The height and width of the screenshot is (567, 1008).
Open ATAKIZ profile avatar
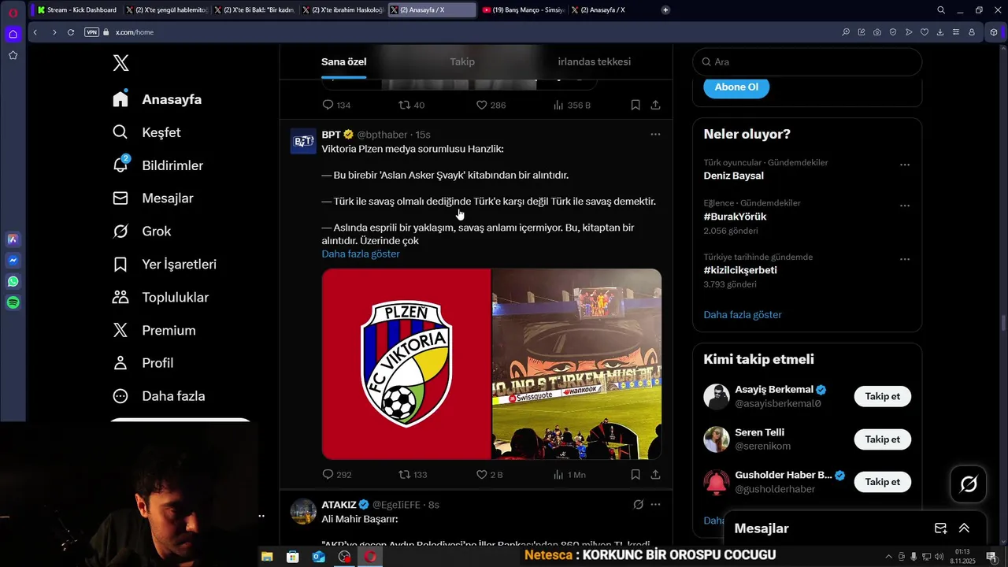303,511
